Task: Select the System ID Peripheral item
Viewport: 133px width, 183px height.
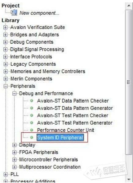Action: click(60, 137)
